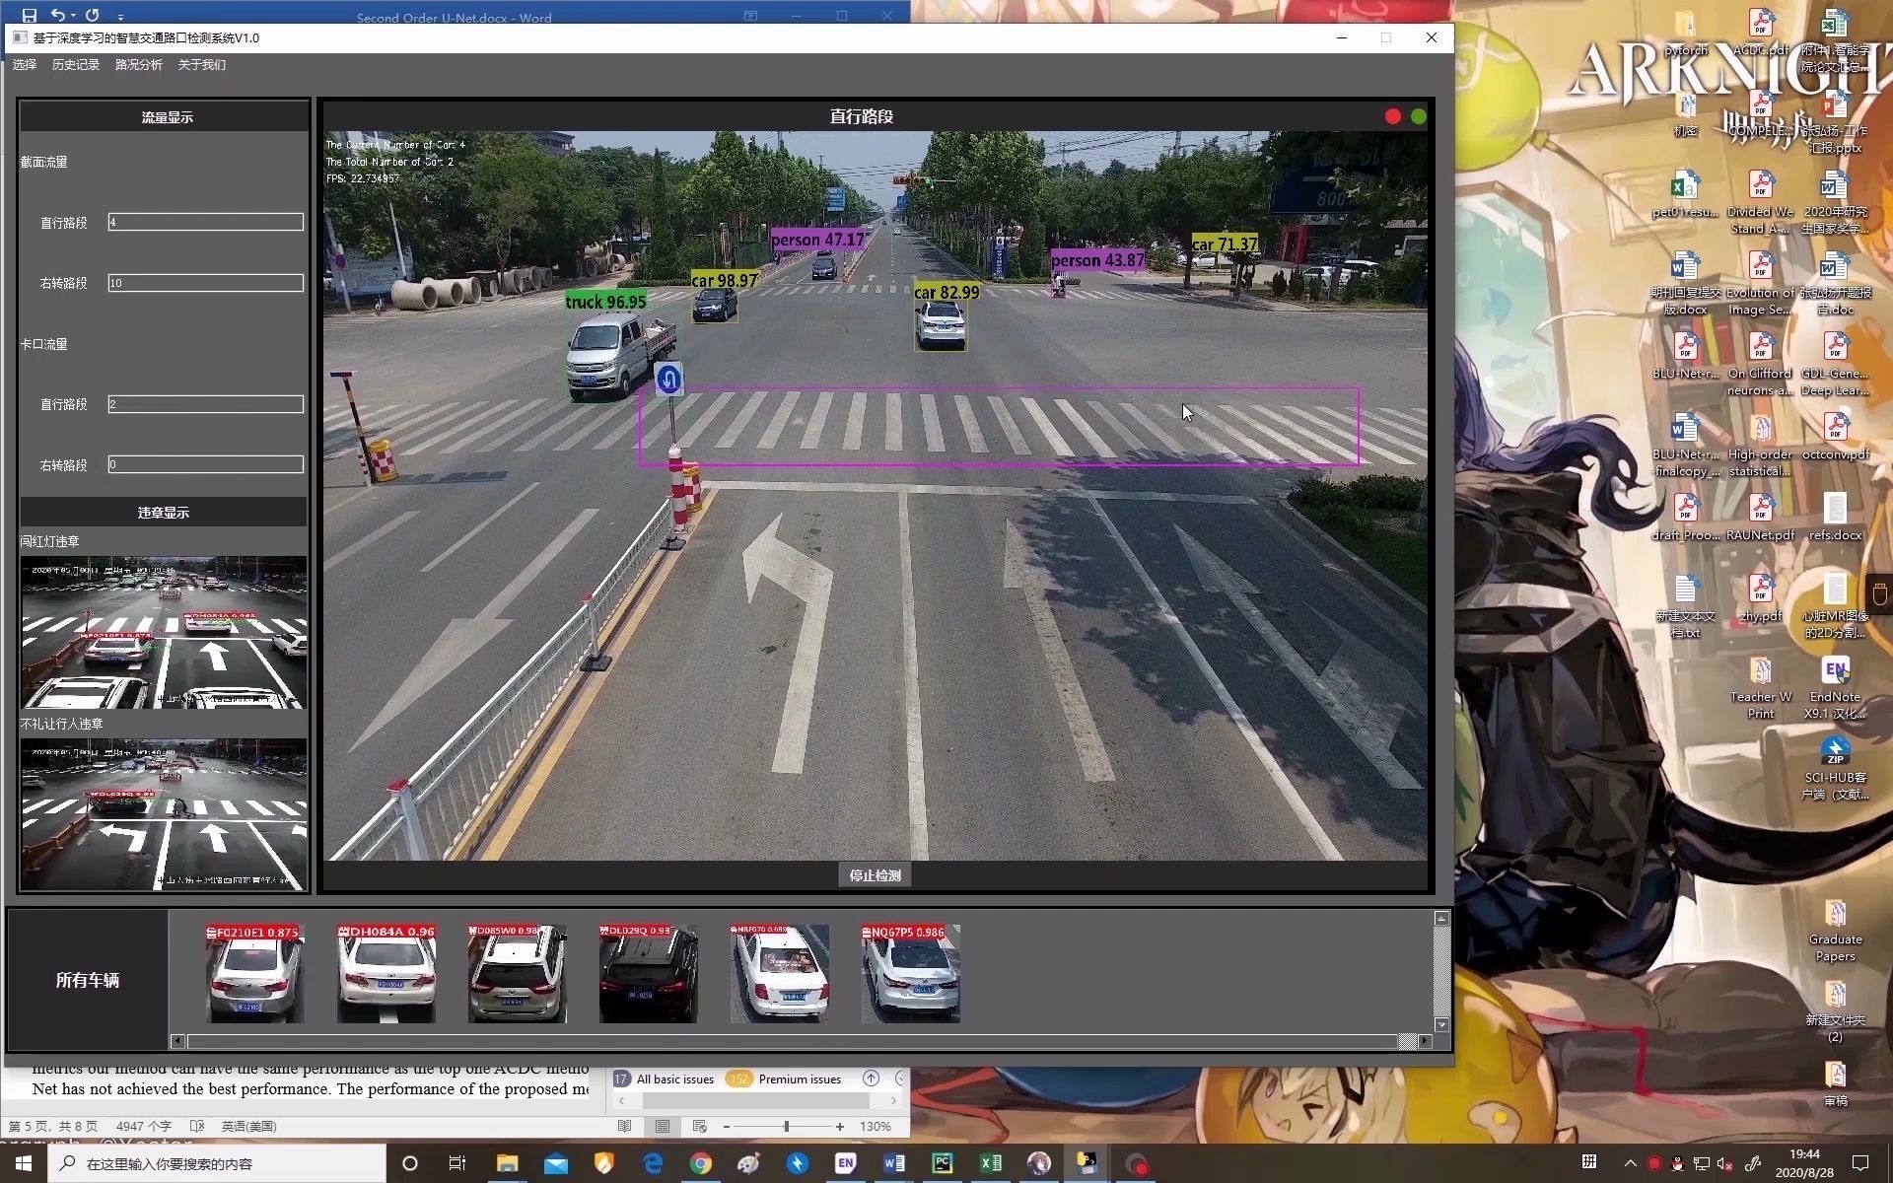Open the 闯红灯违章 violation thumbnail
The width and height of the screenshot is (1893, 1183).
coord(164,632)
